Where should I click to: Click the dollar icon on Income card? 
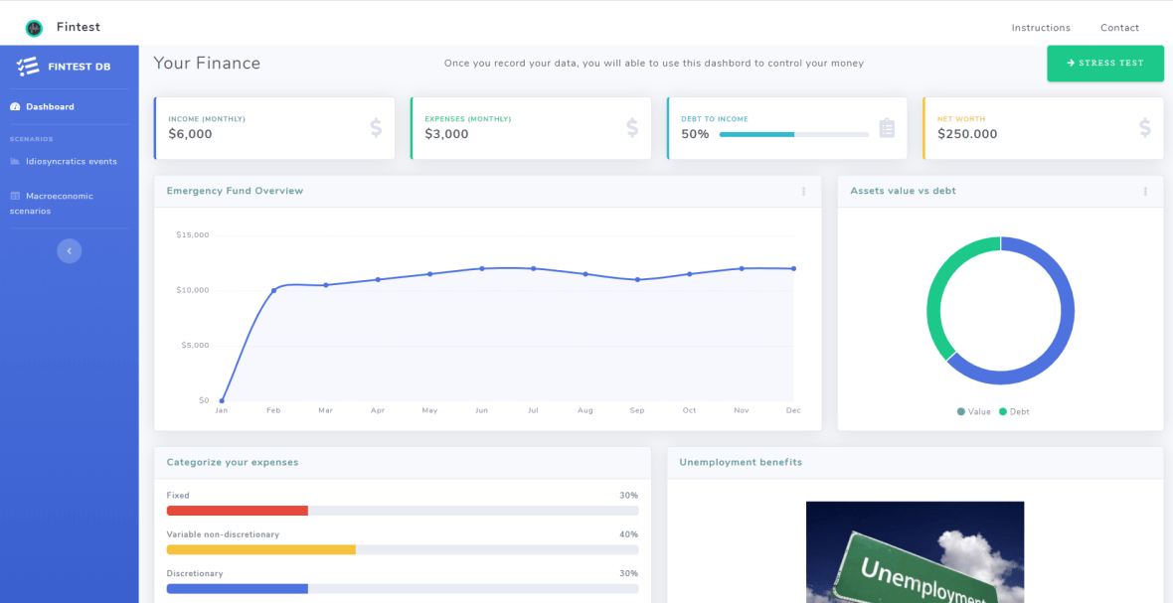pos(376,128)
